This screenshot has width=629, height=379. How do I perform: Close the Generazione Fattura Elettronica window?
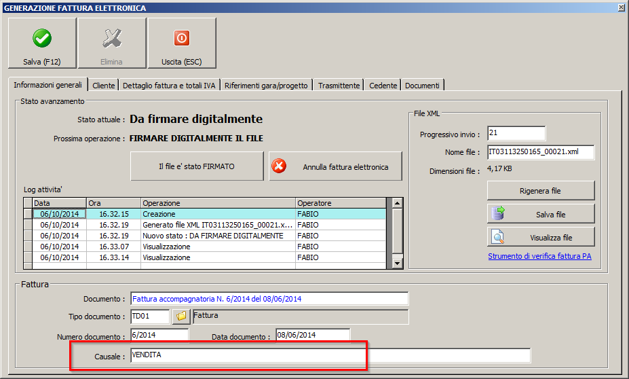coord(622,7)
